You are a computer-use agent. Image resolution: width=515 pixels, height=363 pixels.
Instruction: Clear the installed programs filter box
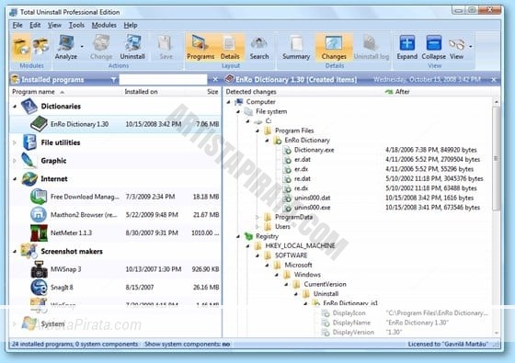[215, 79]
